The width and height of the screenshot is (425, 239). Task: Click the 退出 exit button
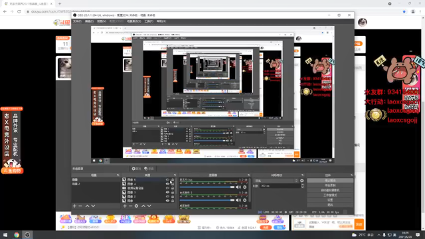[330, 205]
